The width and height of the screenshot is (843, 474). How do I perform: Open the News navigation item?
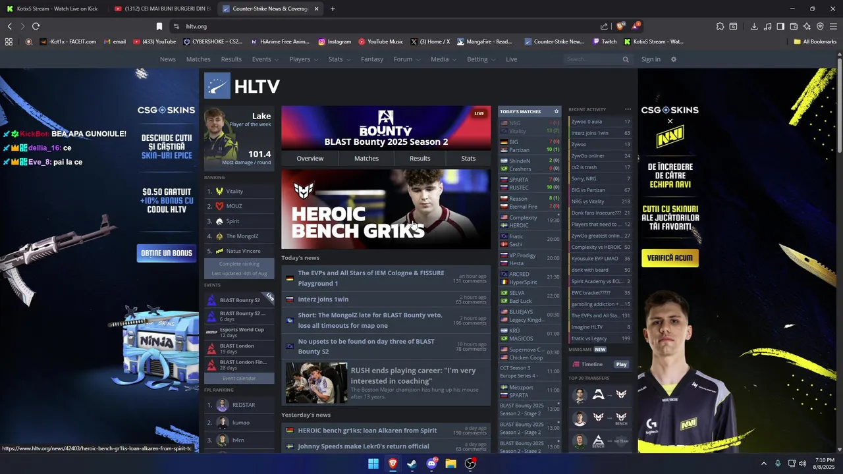point(168,59)
